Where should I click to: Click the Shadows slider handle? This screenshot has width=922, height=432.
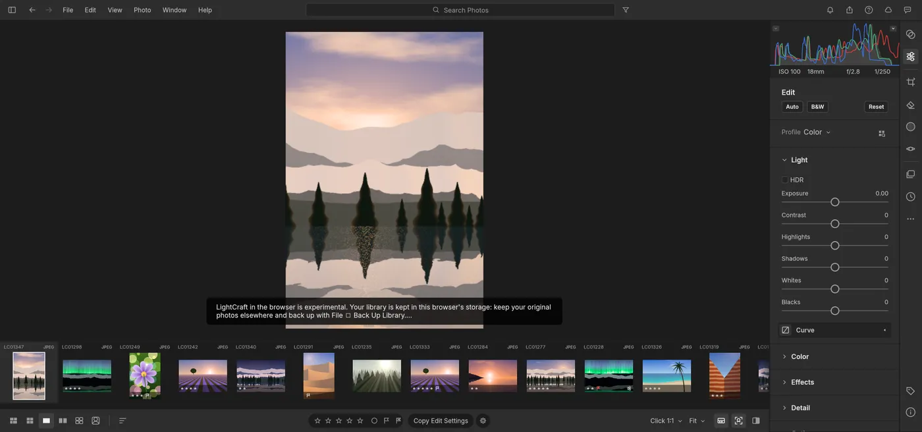coord(835,267)
